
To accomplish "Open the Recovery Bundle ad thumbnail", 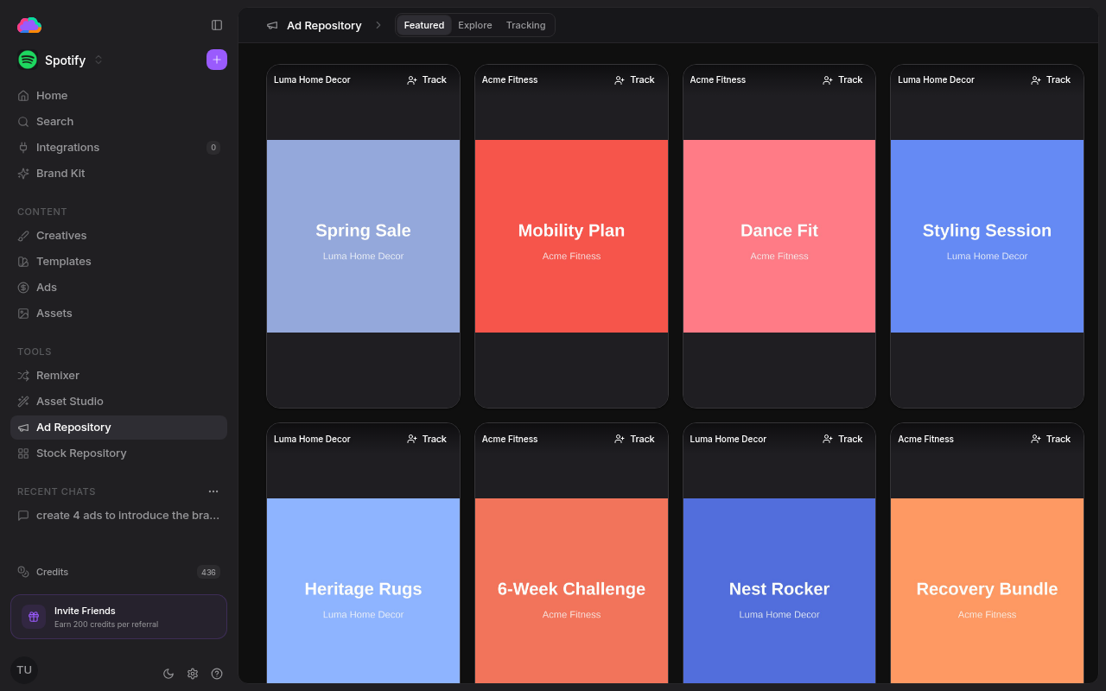I will point(987,591).
